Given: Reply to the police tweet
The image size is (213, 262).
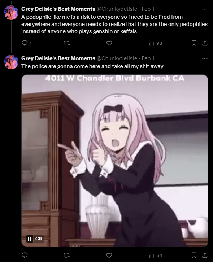Looking at the screenshot, I should point(25,255).
